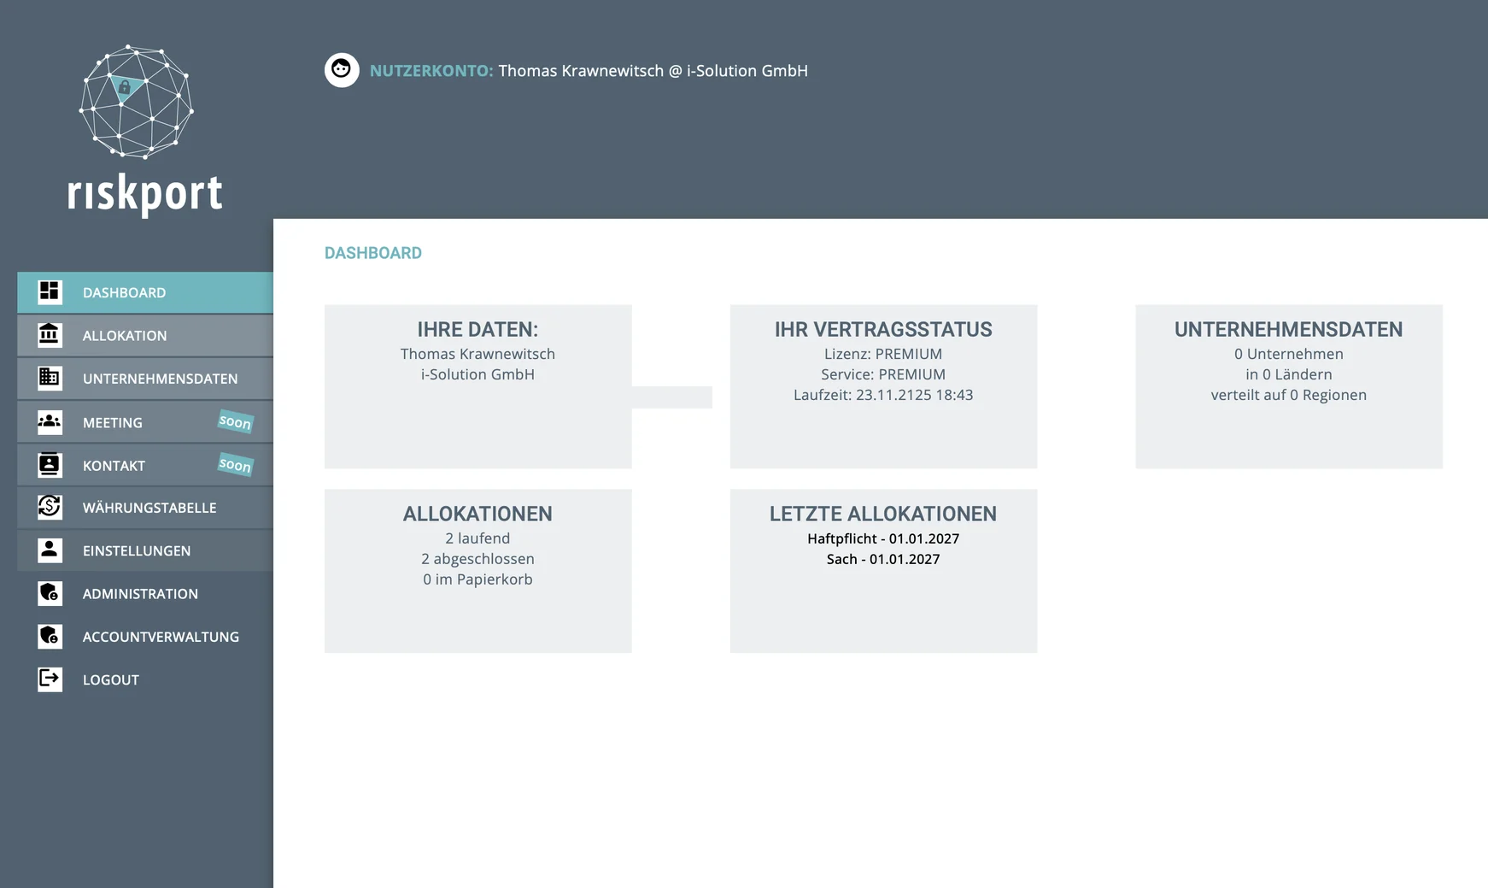Click the verteilt auf 0 Regionen text
The width and height of the screenshot is (1488, 888).
pyautogui.click(x=1288, y=395)
